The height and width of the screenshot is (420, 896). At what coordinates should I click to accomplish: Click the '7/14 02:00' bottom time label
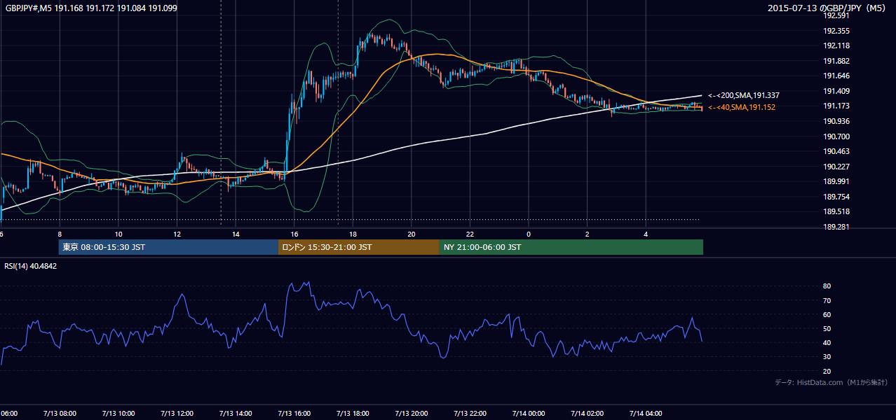(588, 413)
